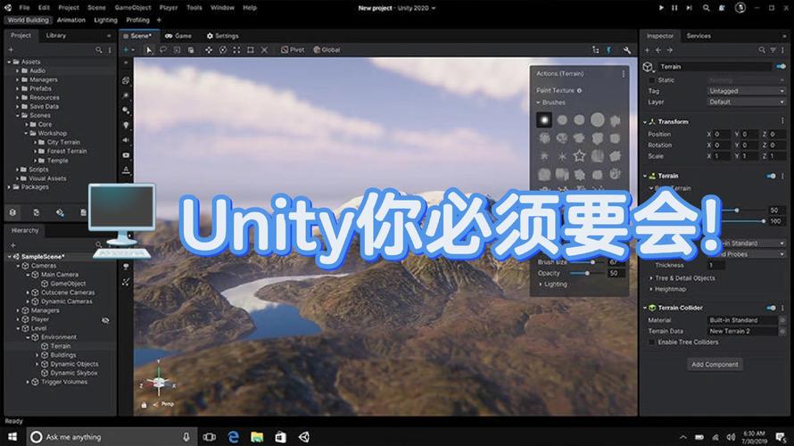Click the Add Component button
Image resolution: width=794 pixels, height=446 pixels.
coord(715,365)
